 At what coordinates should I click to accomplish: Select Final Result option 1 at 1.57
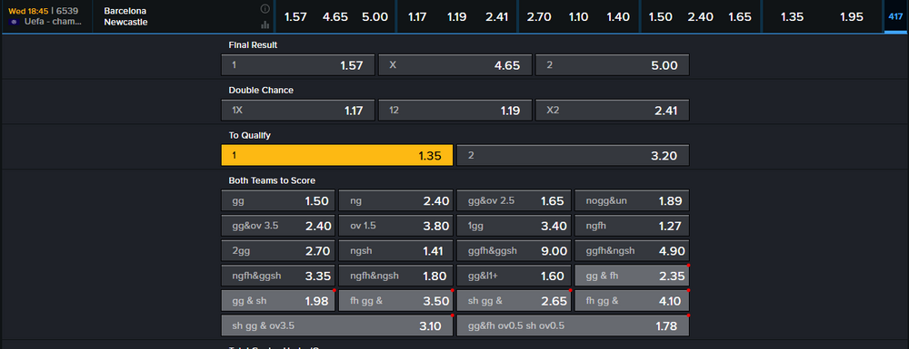[x=298, y=65]
